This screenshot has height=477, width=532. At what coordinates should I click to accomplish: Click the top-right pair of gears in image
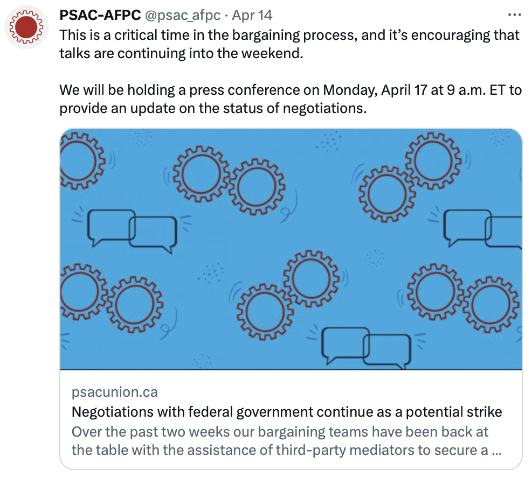[410, 177]
